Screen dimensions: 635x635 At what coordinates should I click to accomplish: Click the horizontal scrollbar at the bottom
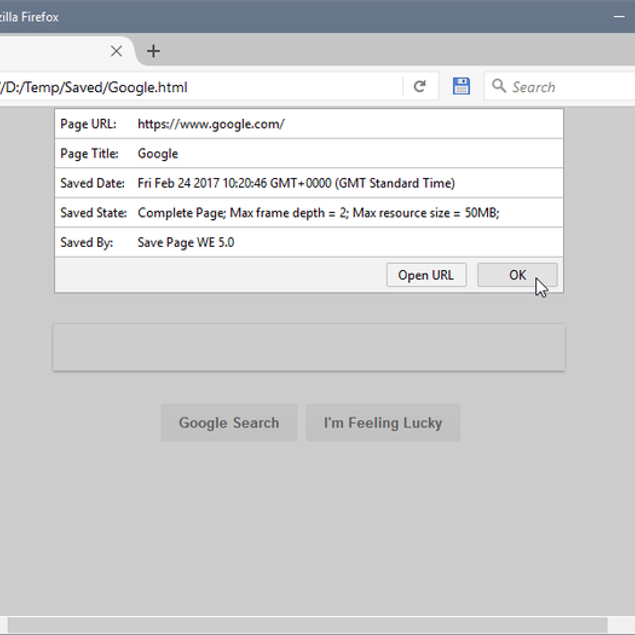tap(307, 625)
